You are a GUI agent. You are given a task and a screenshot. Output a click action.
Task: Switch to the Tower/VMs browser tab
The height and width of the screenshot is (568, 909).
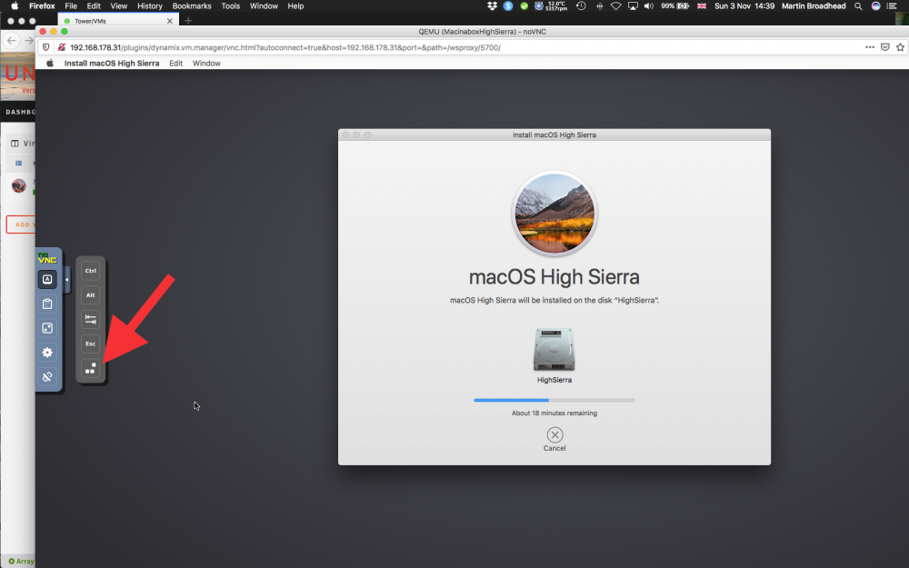click(x=116, y=21)
